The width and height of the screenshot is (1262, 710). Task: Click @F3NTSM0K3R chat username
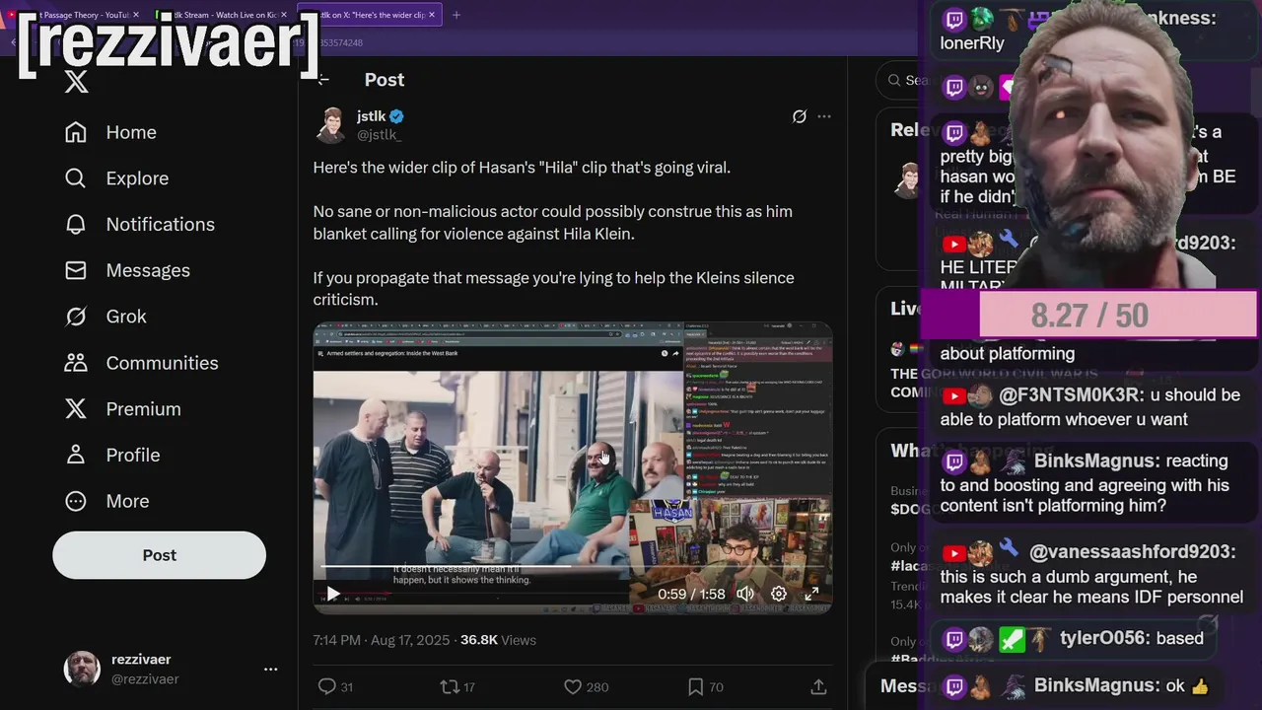tap(1071, 395)
